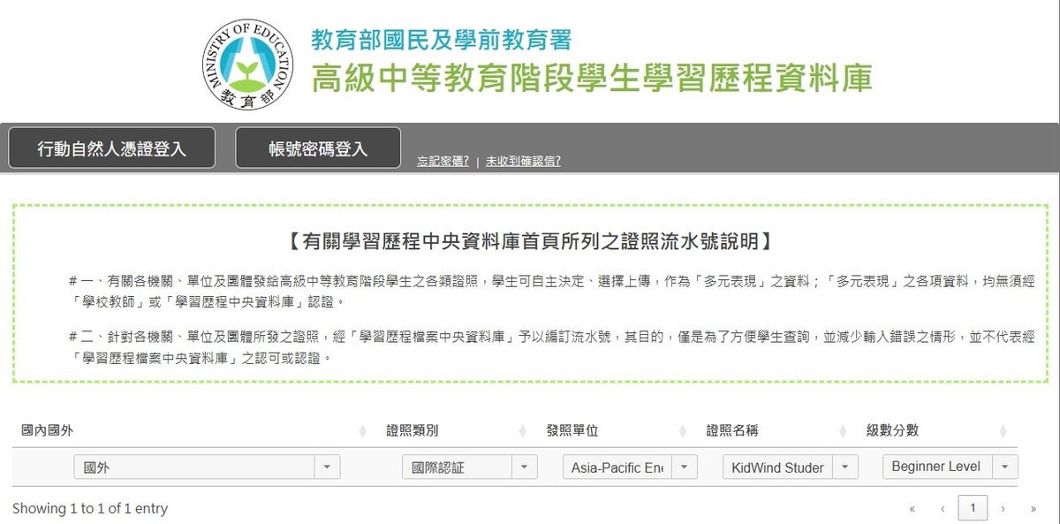Click sort arrows beside 證照名稱
1060x524 pixels.
pyautogui.click(x=842, y=431)
